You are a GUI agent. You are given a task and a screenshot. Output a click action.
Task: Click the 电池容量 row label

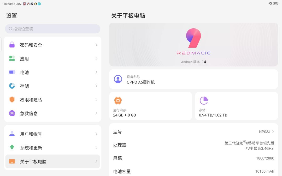(x=122, y=172)
